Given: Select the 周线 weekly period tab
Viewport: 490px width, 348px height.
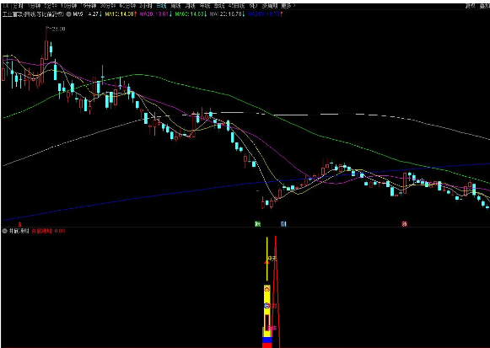Looking at the screenshot, I should tap(175, 6).
